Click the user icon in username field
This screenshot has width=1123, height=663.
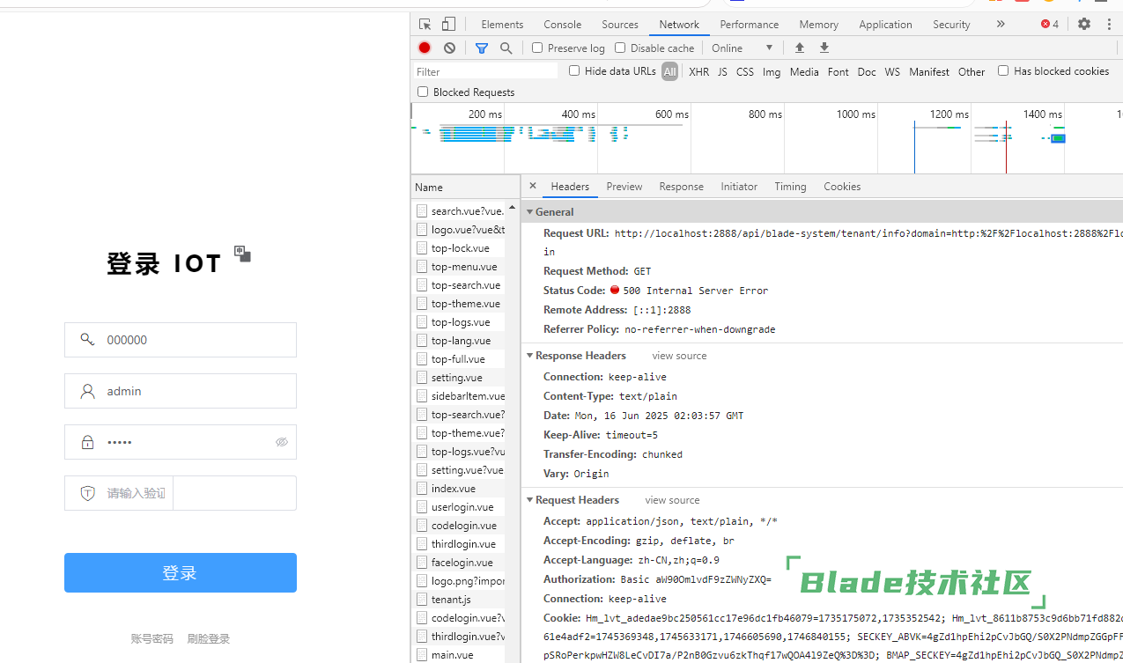click(x=87, y=391)
